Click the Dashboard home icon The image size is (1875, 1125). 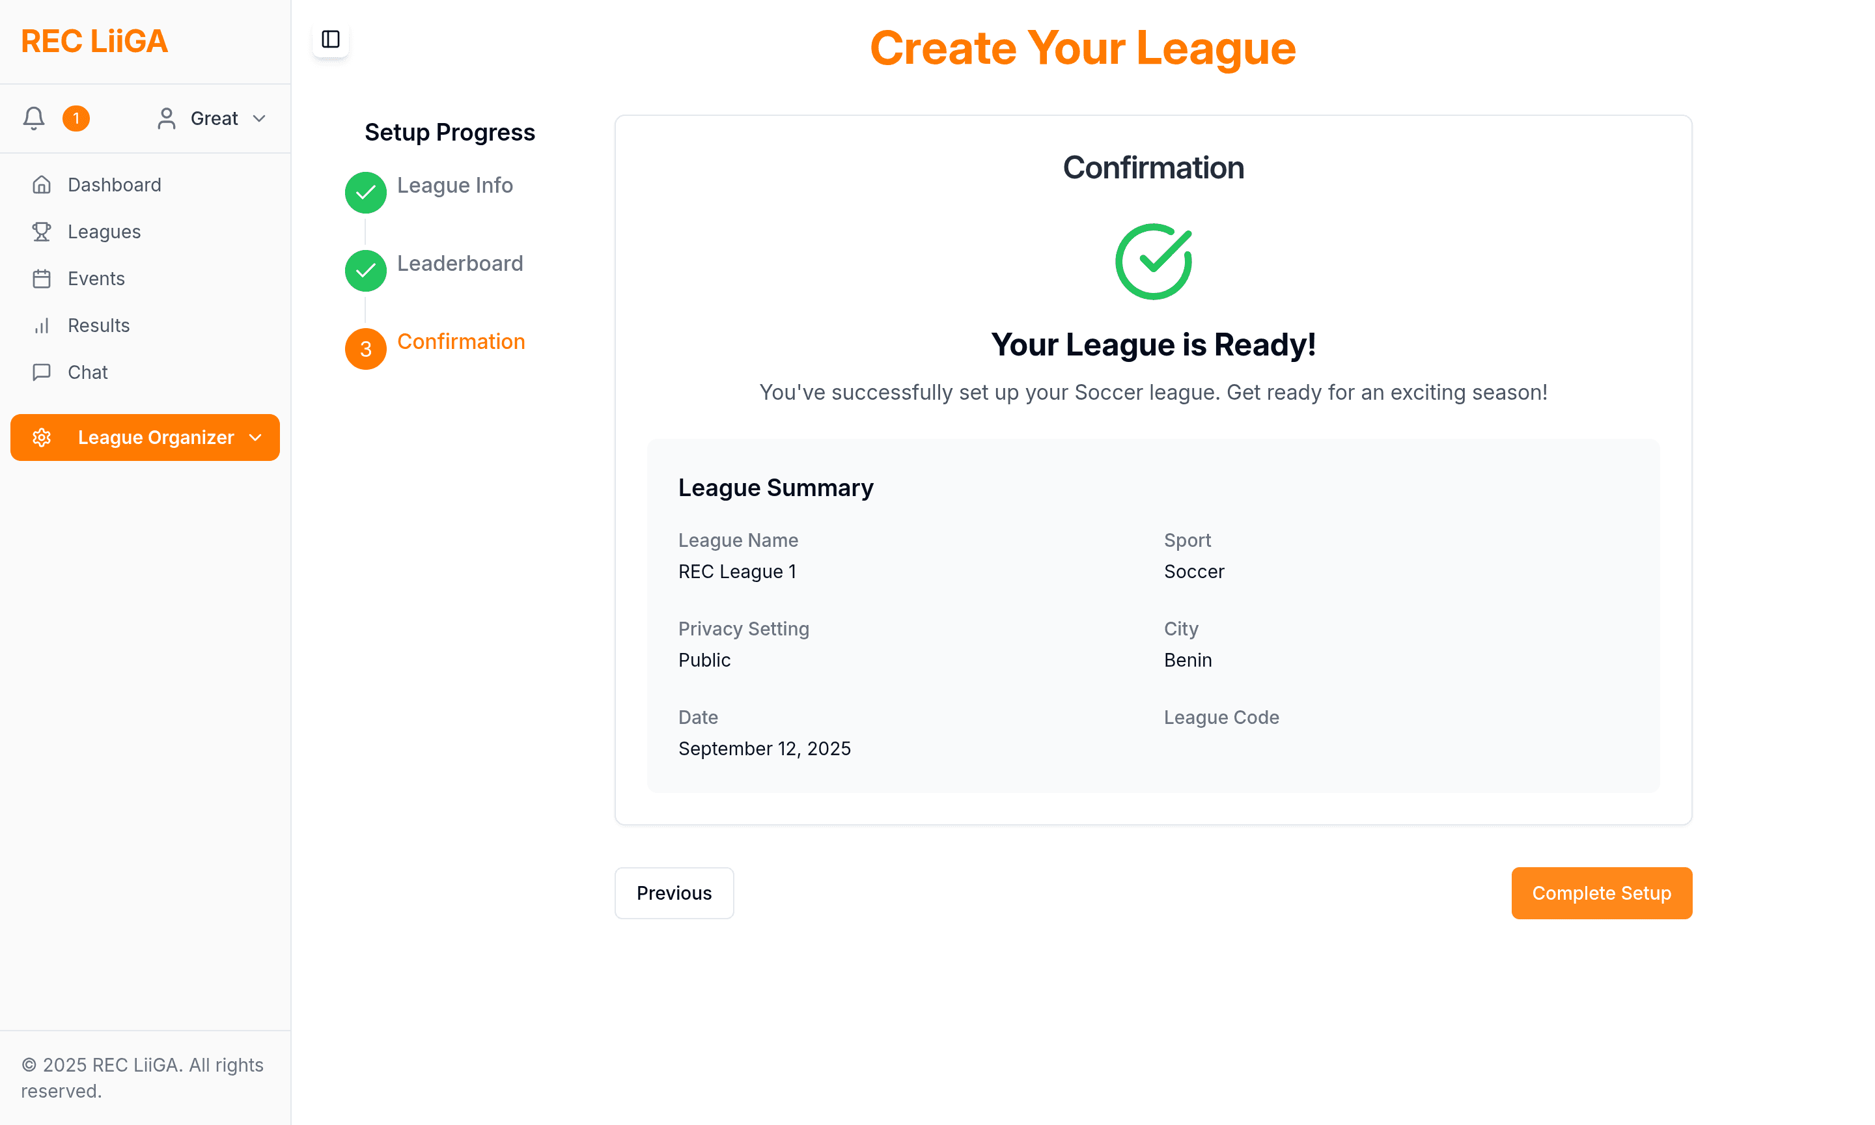(x=42, y=185)
